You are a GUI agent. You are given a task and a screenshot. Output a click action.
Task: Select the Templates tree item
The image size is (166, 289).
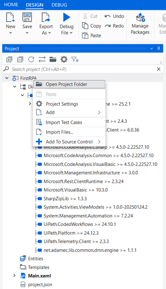tap(38, 267)
